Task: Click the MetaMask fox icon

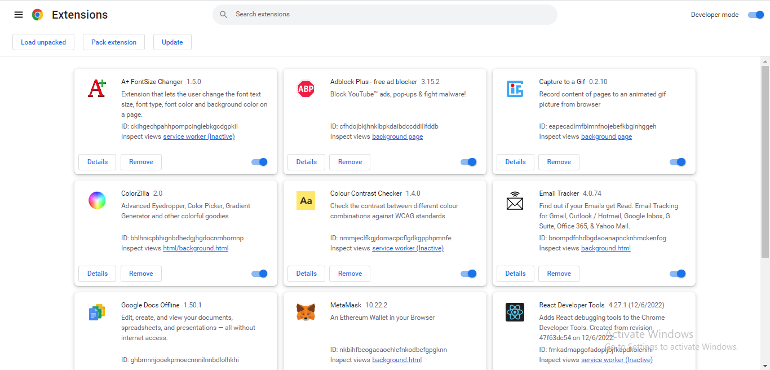Action: [x=306, y=312]
